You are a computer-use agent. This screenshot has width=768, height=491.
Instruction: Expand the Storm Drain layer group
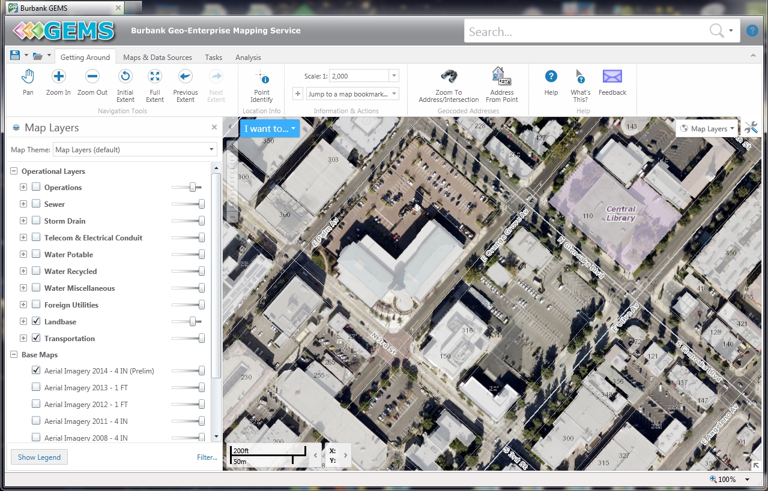23,221
